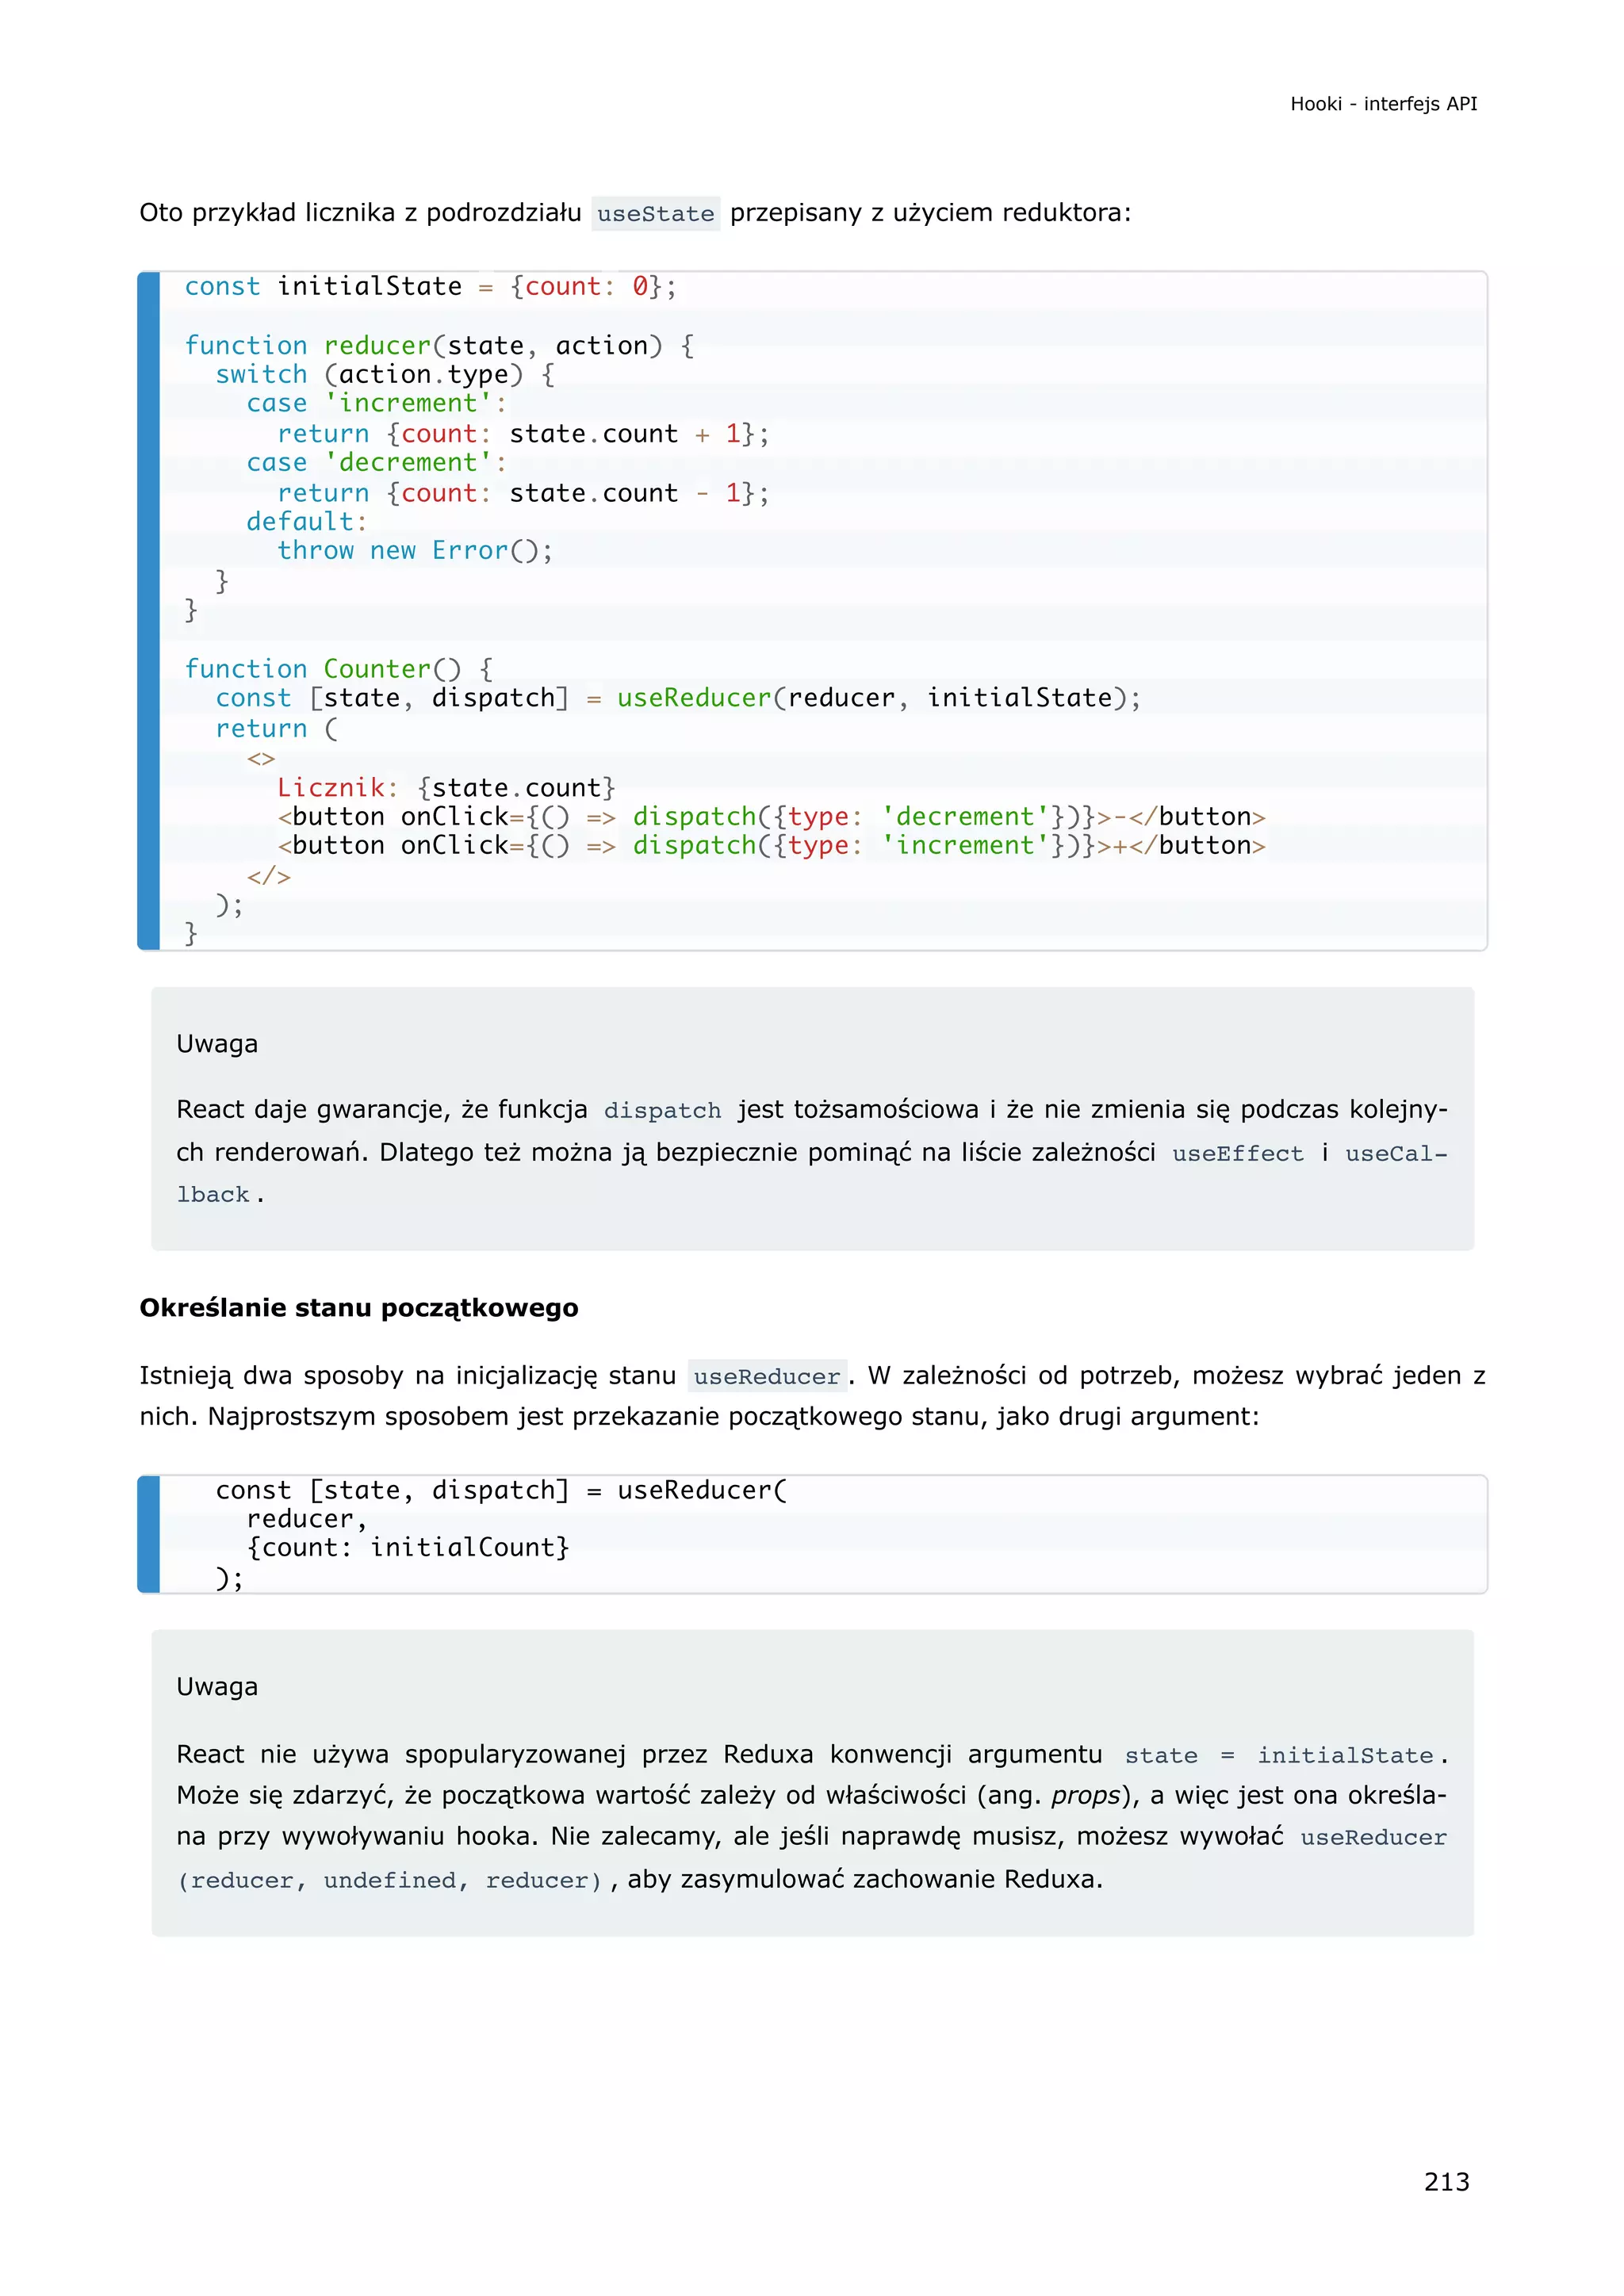This screenshot has height=2296, width=1624.
Task: Click the "case 'decrement':" line
Action: [x=376, y=463]
